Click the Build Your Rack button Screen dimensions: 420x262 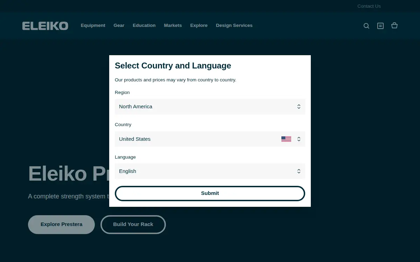pyautogui.click(x=133, y=225)
